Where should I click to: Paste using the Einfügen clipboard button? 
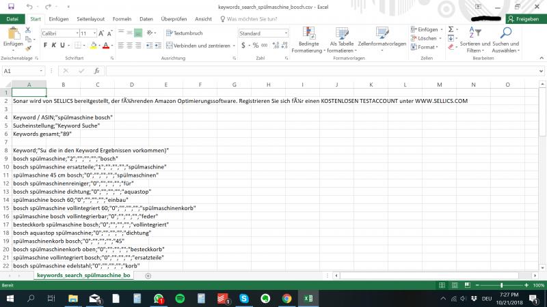[x=13, y=37]
